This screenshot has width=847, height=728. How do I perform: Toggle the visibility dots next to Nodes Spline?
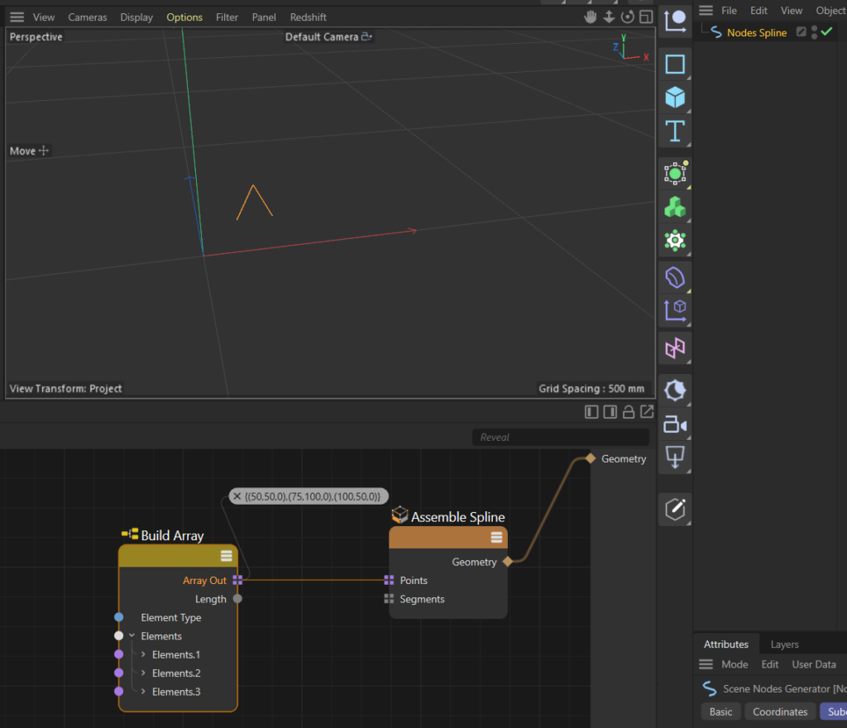pyautogui.click(x=814, y=32)
